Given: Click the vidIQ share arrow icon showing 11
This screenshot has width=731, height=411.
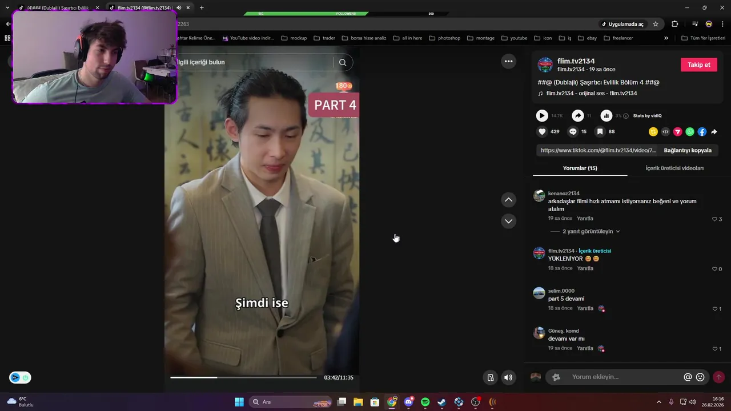Looking at the screenshot, I should pos(578,116).
